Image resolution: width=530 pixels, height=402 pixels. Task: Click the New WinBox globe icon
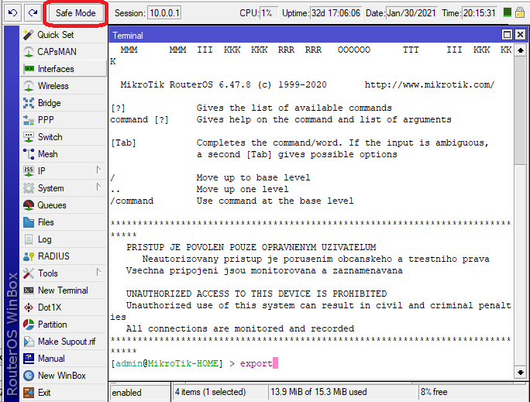pos(29,376)
